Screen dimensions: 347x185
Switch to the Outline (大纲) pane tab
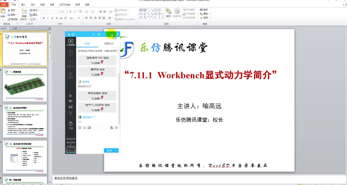click(15, 28)
